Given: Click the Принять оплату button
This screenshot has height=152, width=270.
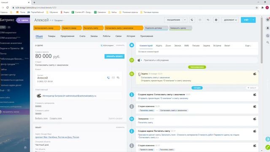Looking at the screenshot, I should [x=114, y=56].
